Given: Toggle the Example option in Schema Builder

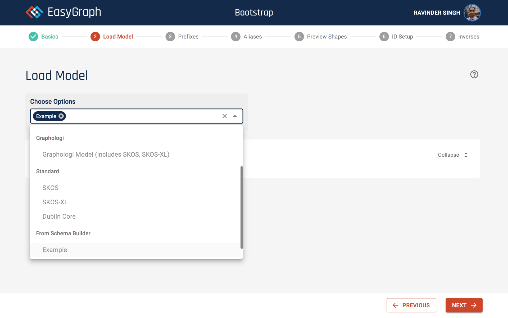Looking at the screenshot, I should [55, 250].
